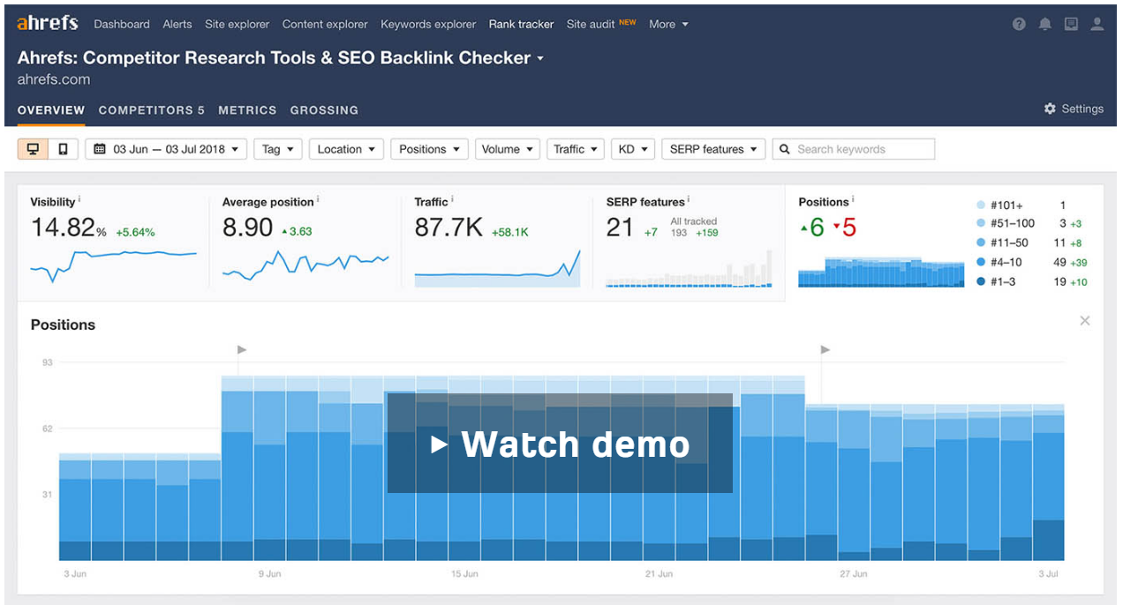1123x605 pixels.
Task: Open the Volume filter dropdown
Action: pyautogui.click(x=508, y=149)
